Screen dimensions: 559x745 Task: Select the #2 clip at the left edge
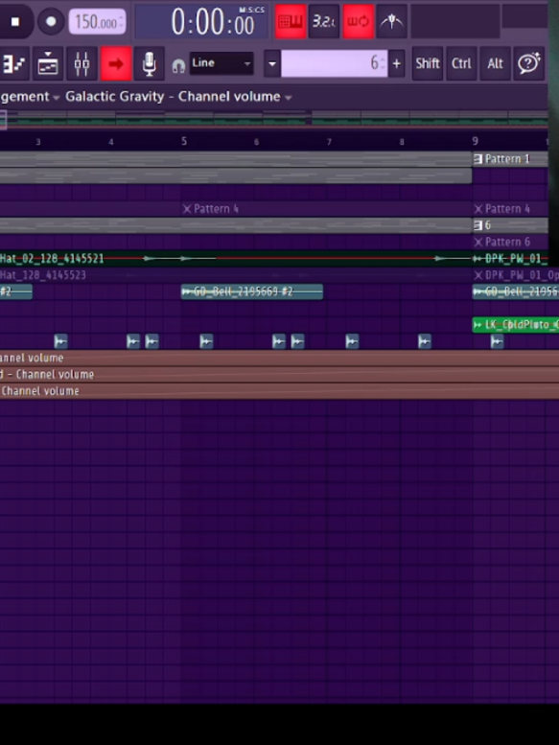coord(16,291)
